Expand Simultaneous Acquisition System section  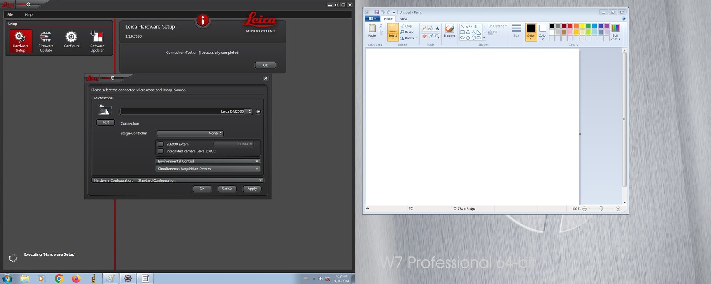[x=208, y=169]
